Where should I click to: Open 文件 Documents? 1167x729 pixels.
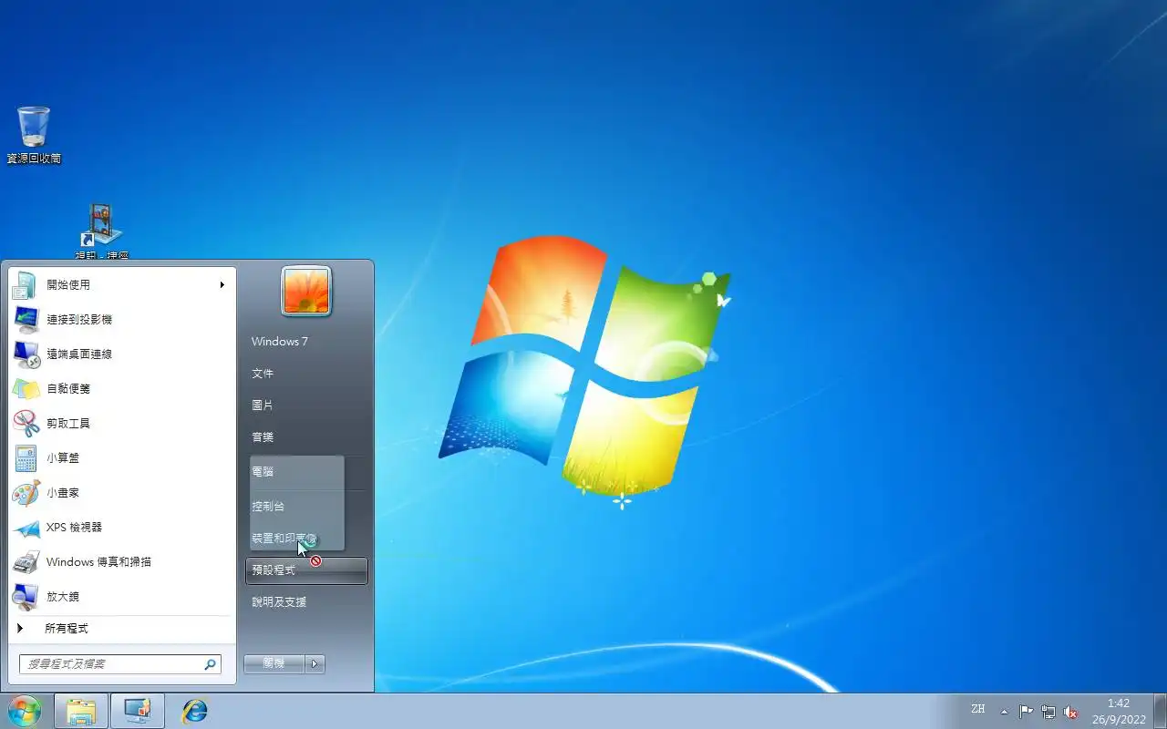tap(308, 374)
